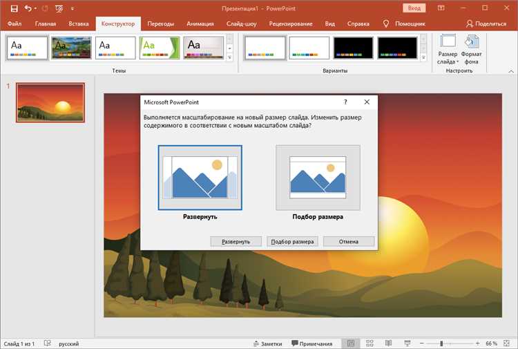Open the Размер слайда slide size button
This screenshot has height=349, width=518.
448,50
